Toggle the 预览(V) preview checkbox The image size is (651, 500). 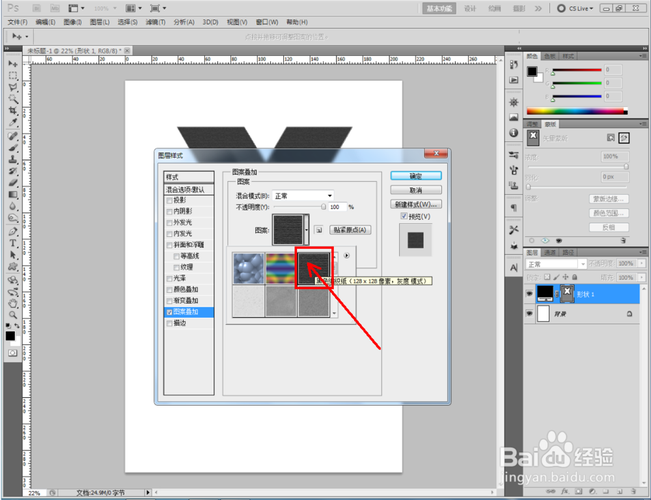(x=404, y=216)
